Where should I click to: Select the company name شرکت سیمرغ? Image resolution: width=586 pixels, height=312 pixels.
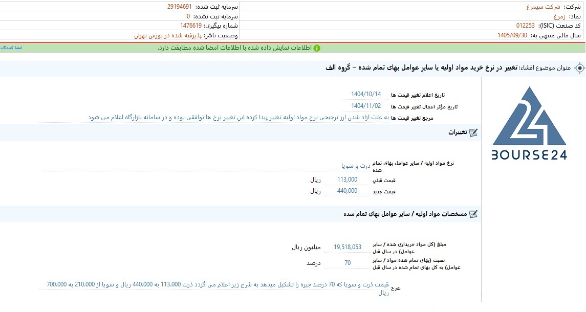click(x=544, y=7)
